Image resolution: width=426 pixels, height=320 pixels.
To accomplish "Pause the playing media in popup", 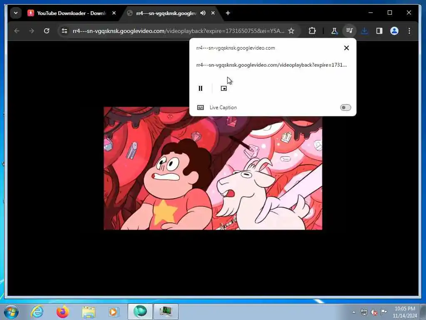I will point(201,88).
